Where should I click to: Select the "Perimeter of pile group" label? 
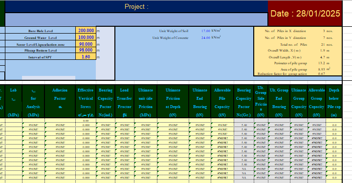[290, 63]
